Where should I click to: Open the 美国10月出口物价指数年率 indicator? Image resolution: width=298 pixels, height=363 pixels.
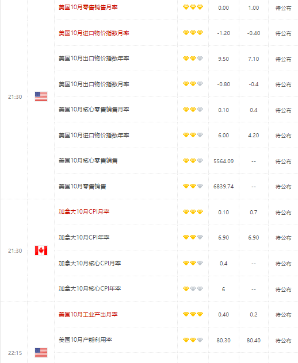pos(94,59)
